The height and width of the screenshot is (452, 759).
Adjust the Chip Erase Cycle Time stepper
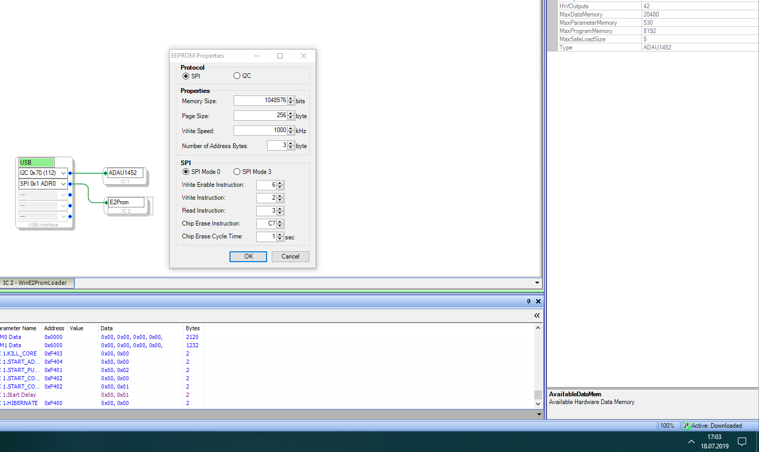tap(280, 236)
